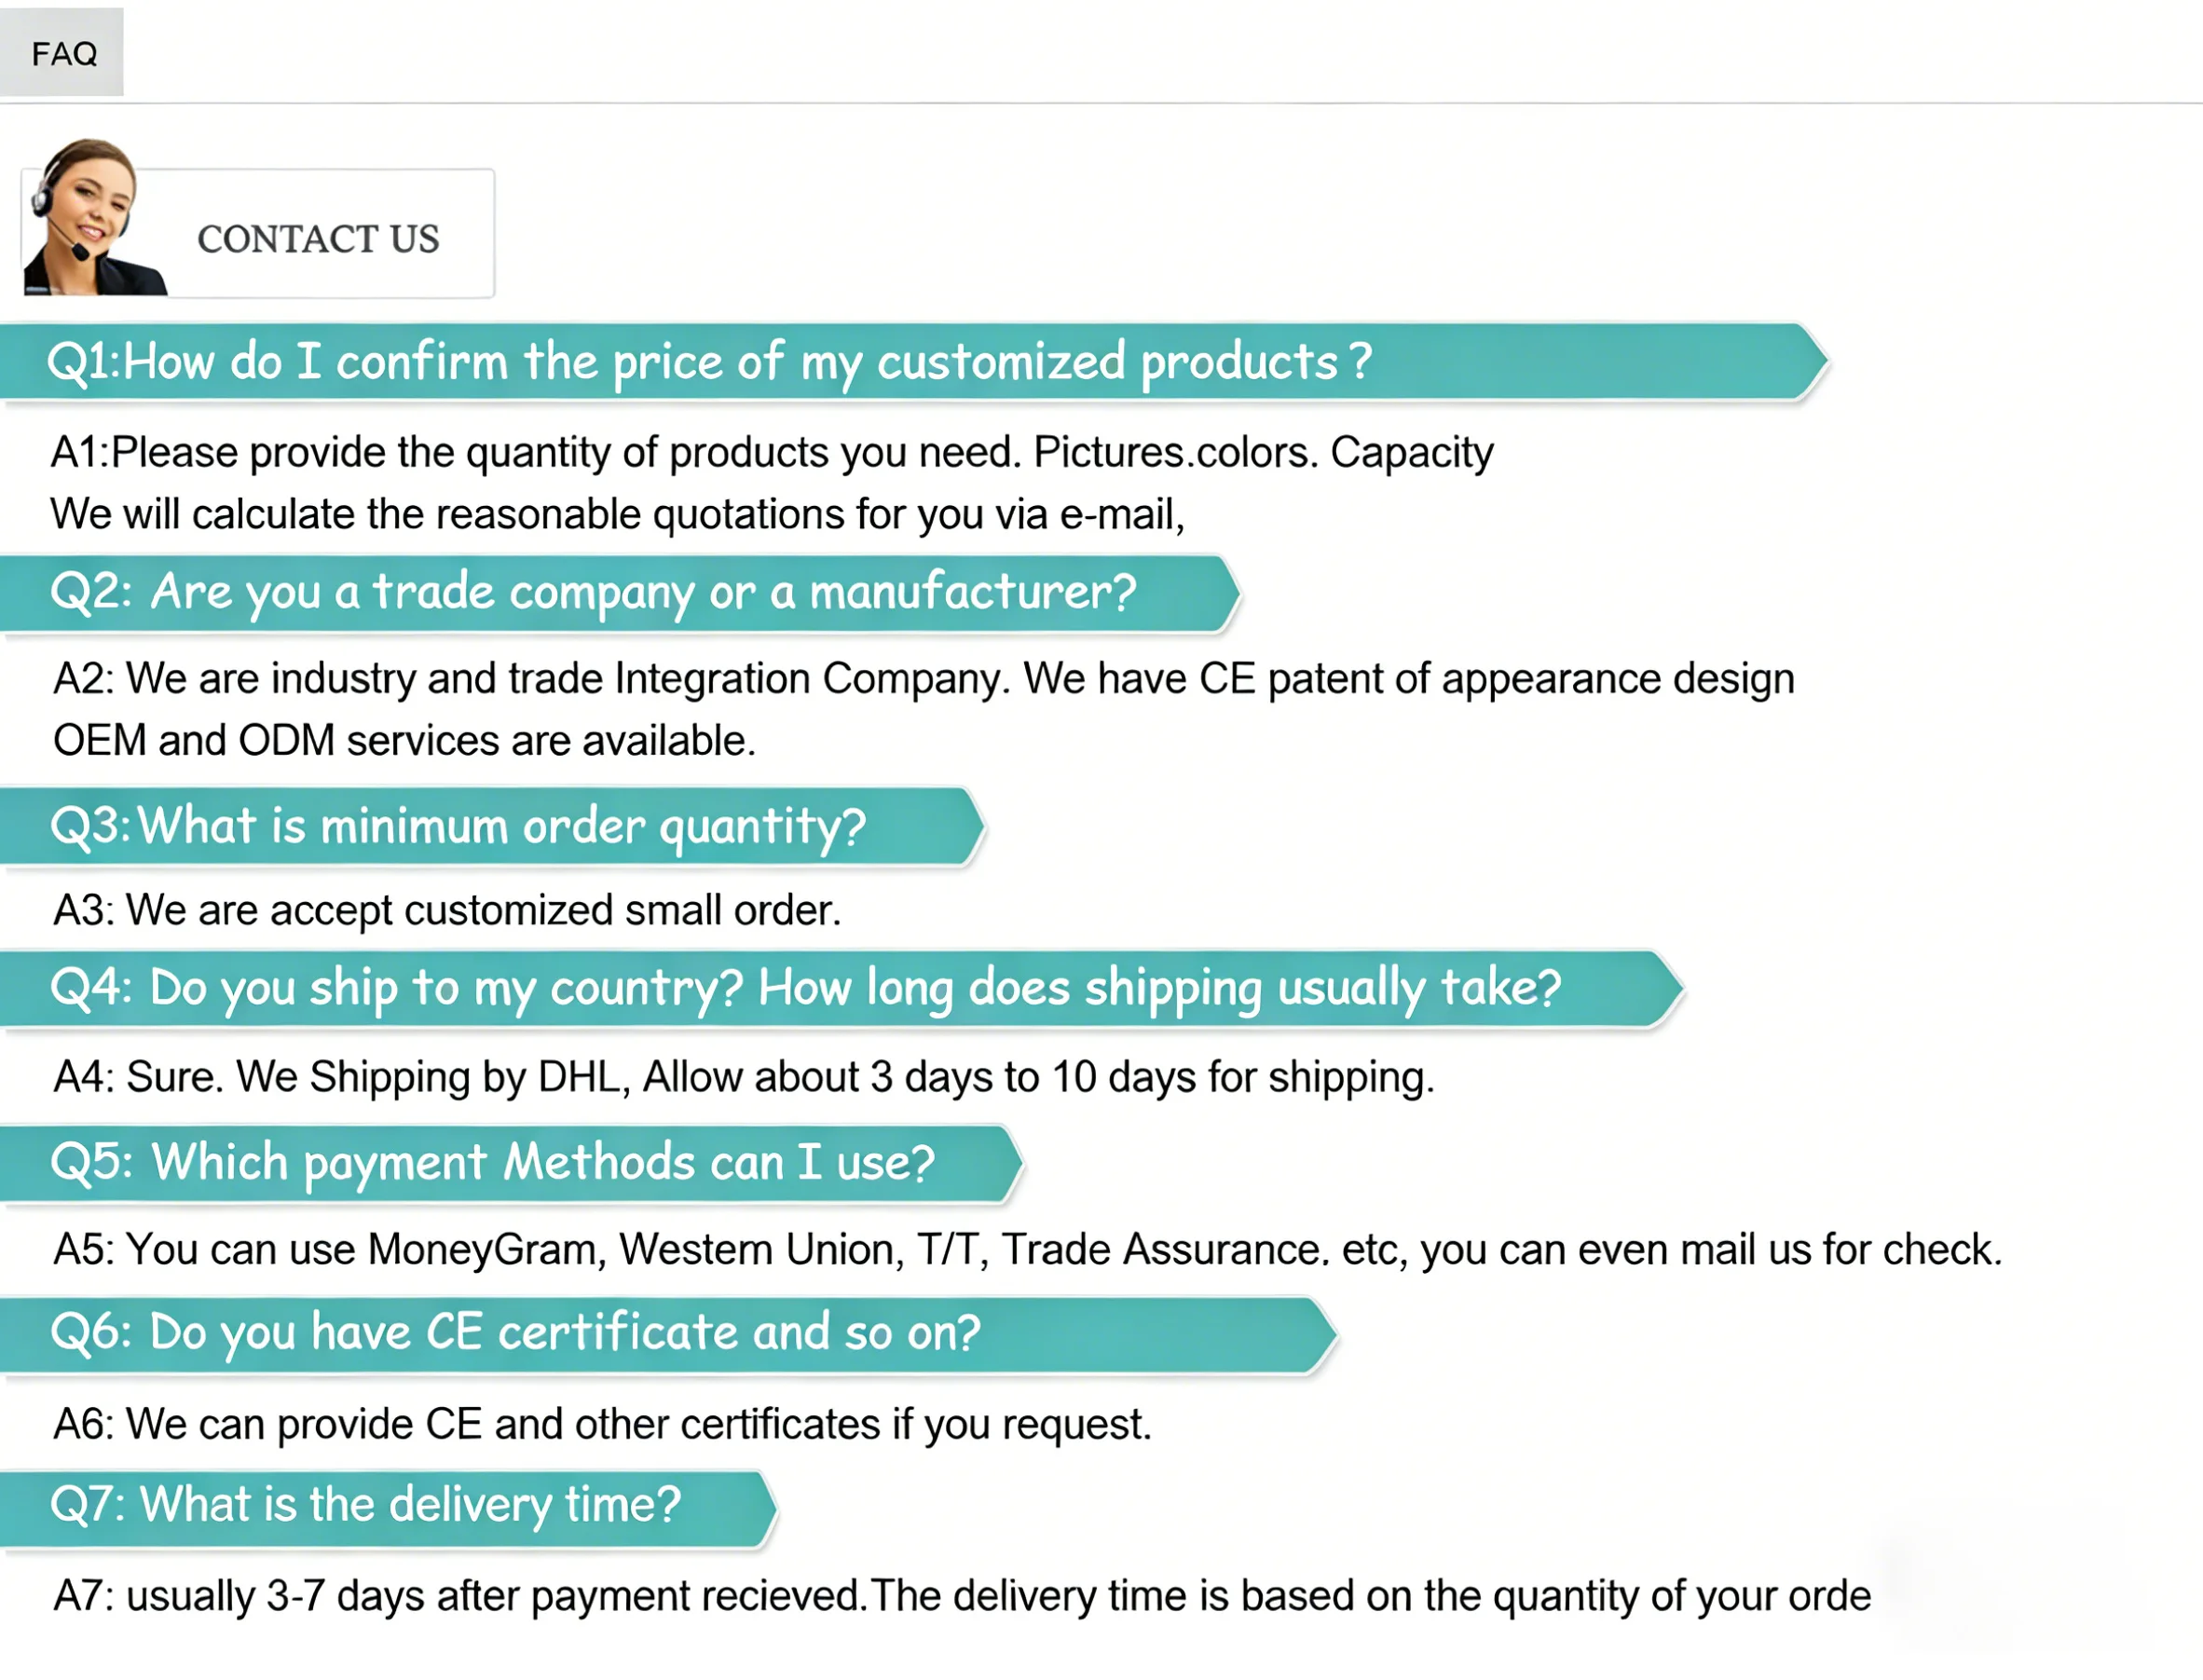Select the Q3 minimum order quantity banner
The width and height of the screenshot is (2203, 1680).
(493, 827)
